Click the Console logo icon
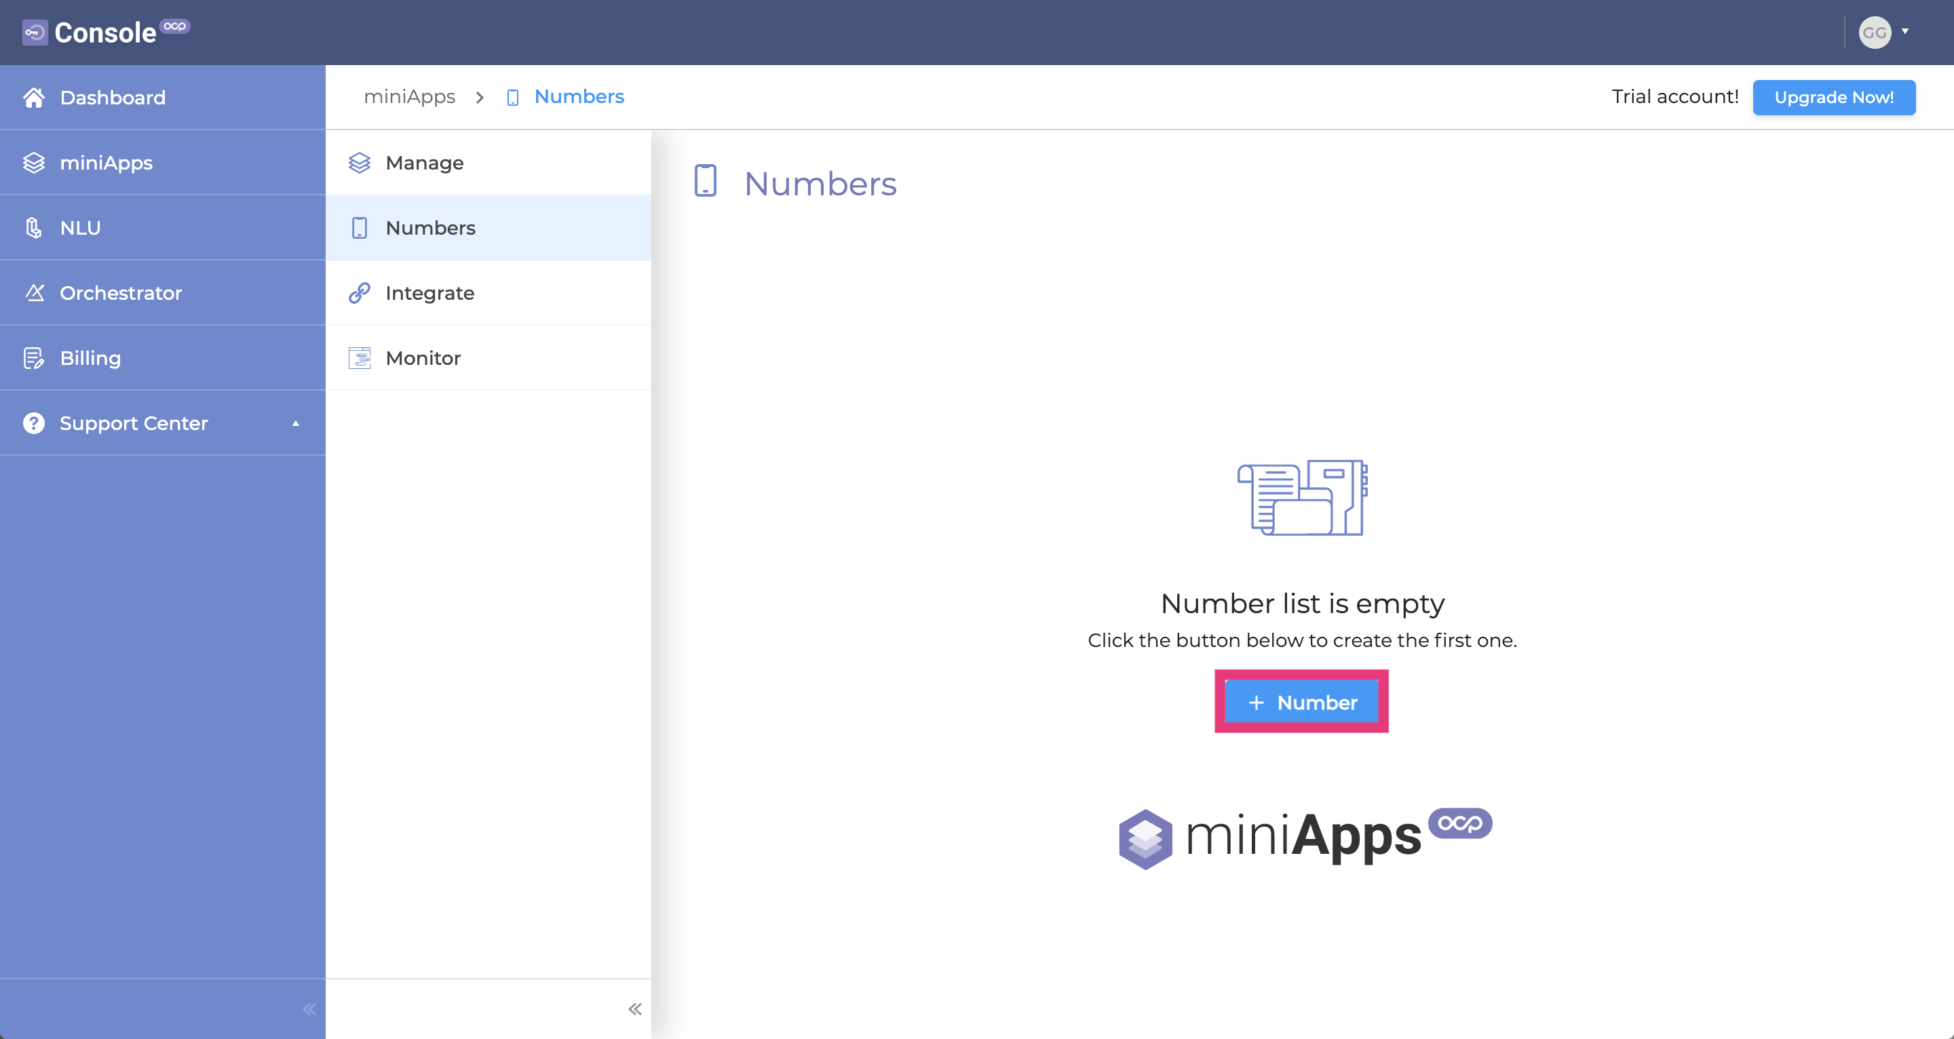 (x=35, y=33)
